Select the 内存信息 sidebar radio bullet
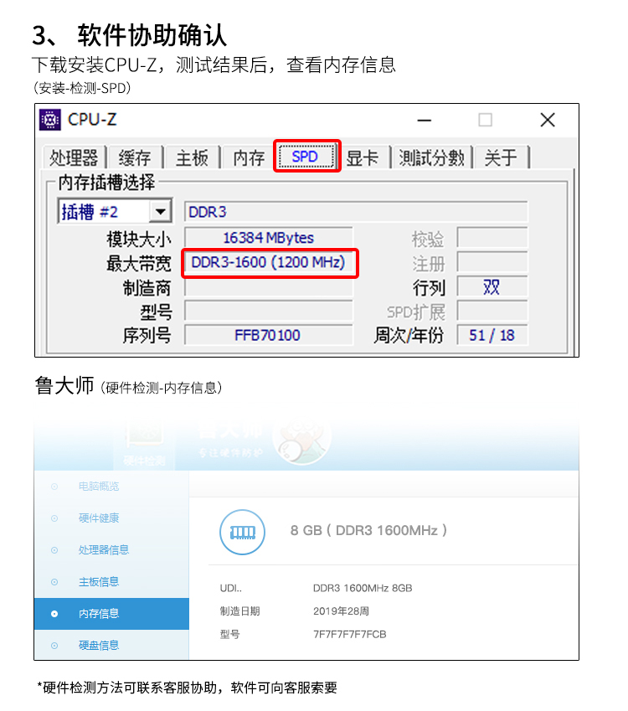This screenshot has width=628, height=711. point(54,614)
